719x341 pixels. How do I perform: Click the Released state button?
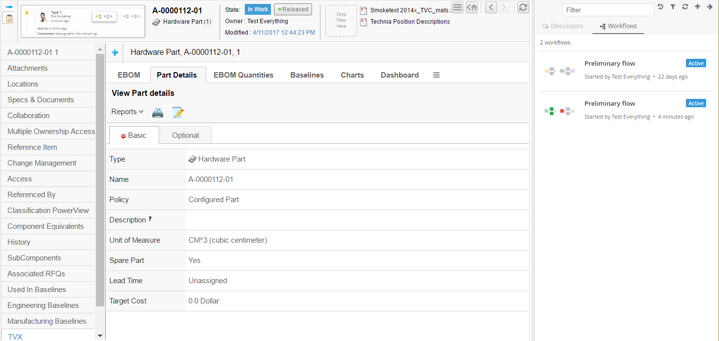pos(293,9)
